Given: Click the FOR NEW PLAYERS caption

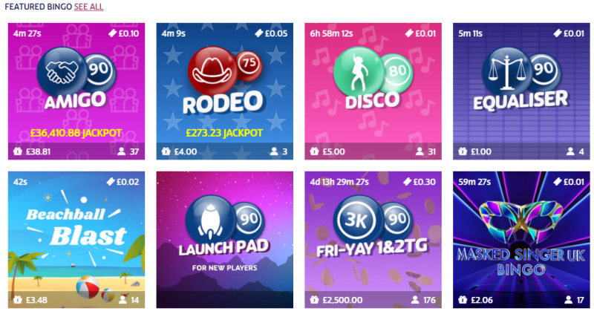Looking at the screenshot, I should [225, 268].
